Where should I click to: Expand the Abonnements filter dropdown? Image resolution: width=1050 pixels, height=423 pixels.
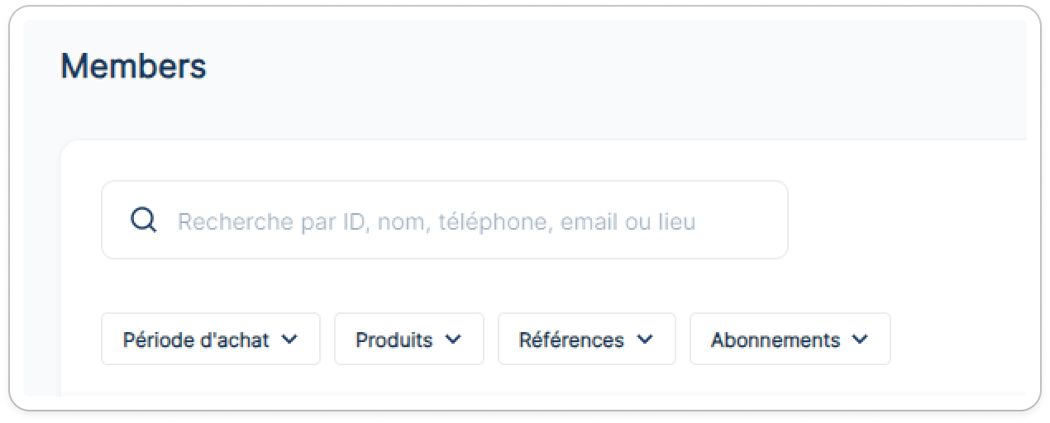[790, 339]
